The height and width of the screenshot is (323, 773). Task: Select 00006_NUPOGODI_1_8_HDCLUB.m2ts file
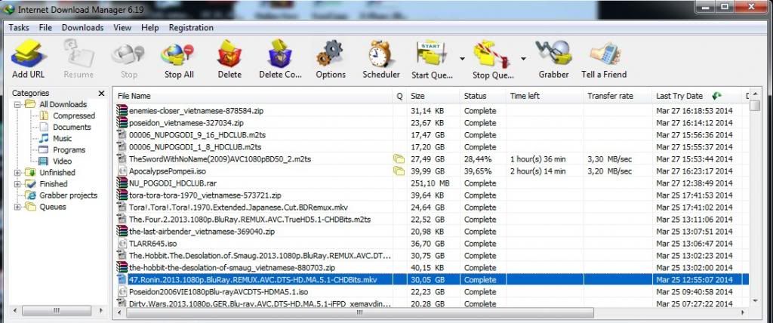195,147
